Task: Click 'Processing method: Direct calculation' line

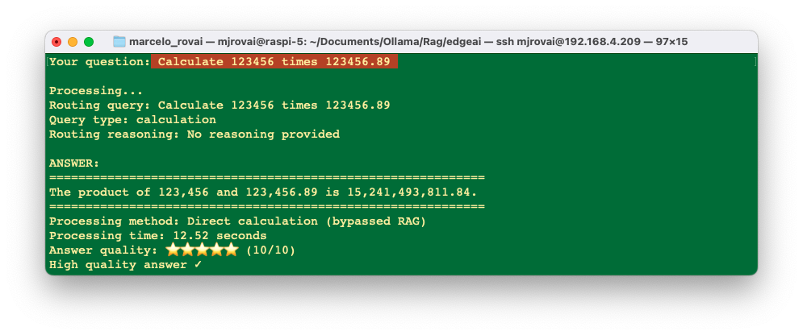Action: [237, 221]
